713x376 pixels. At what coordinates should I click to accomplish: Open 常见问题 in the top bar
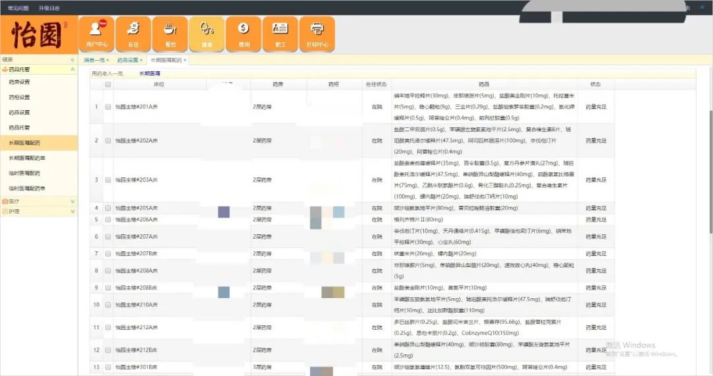pyautogui.click(x=18, y=8)
